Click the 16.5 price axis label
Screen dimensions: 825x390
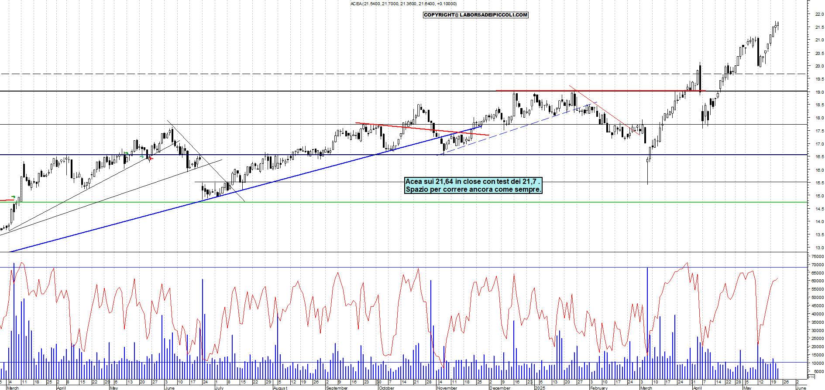[x=819, y=157]
